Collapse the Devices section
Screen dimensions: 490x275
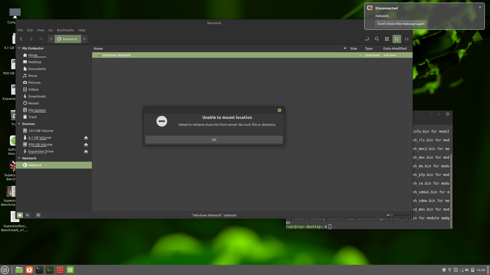[x=19, y=124]
